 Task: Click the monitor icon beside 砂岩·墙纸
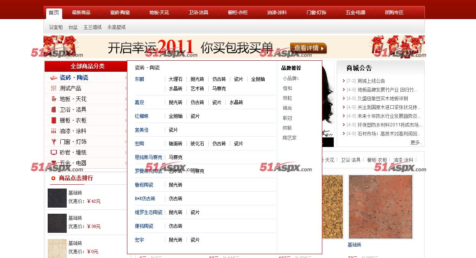click(x=53, y=152)
